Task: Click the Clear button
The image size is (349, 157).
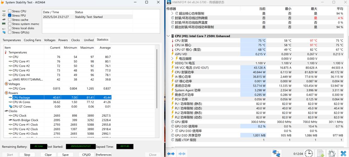Action: coord(48,154)
